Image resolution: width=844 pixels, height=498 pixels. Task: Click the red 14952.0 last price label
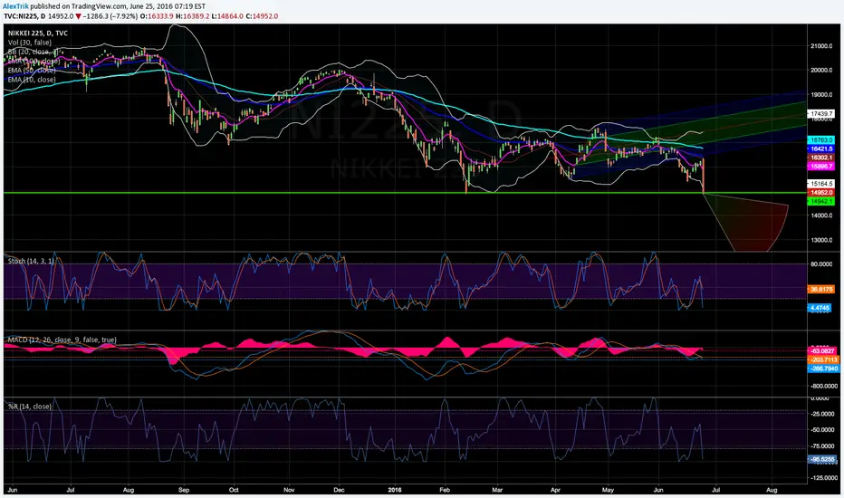click(820, 192)
